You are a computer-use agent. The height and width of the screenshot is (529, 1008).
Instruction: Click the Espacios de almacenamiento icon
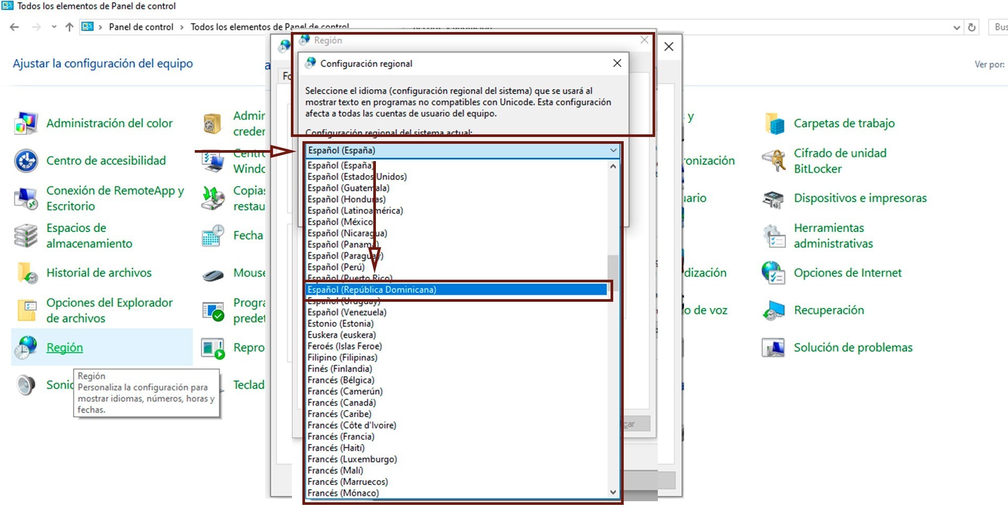click(26, 236)
